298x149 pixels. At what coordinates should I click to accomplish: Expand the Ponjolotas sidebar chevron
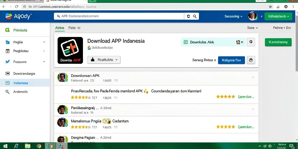coord(44,51)
